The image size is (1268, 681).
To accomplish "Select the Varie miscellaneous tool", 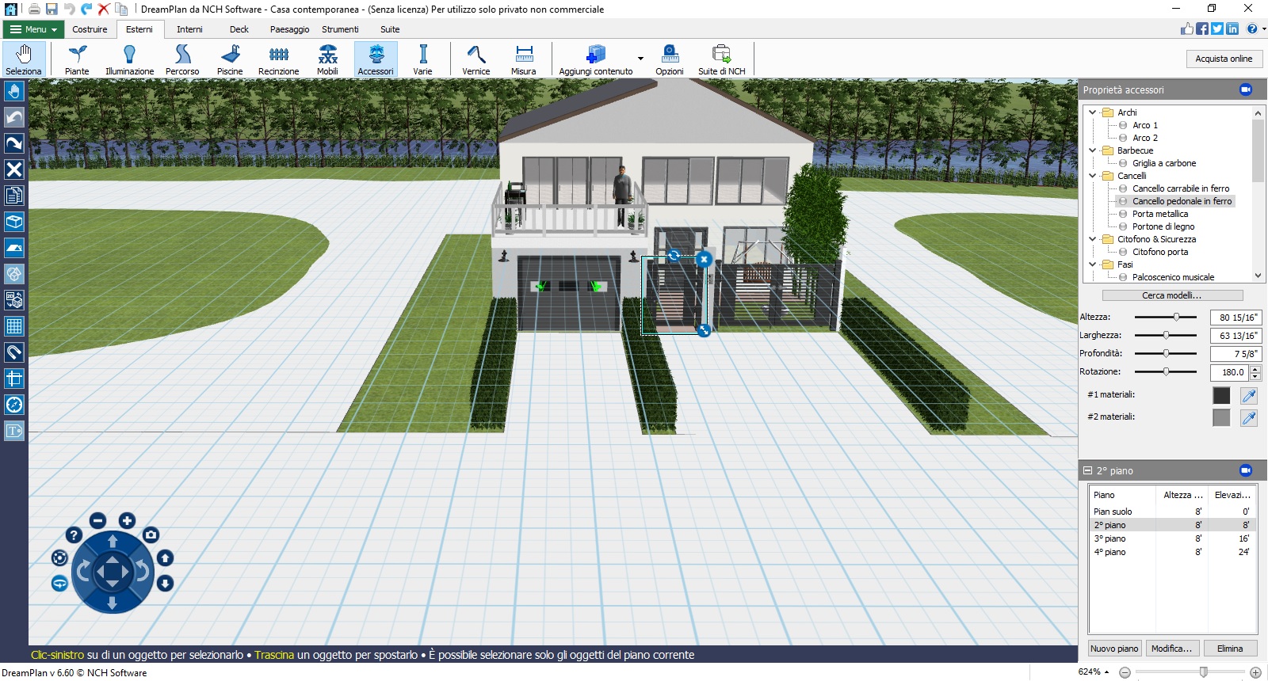I will pos(422,59).
